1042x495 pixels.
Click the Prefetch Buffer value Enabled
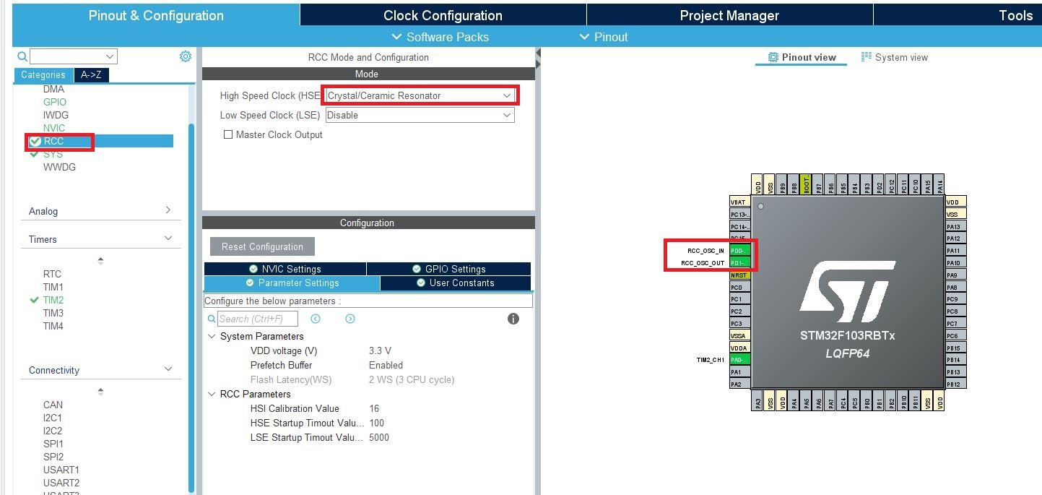pyautogui.click(x=386, y=365)
